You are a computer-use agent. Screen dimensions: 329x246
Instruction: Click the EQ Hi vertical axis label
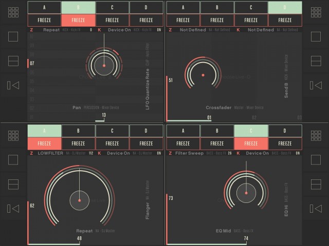tap(286, 205)
